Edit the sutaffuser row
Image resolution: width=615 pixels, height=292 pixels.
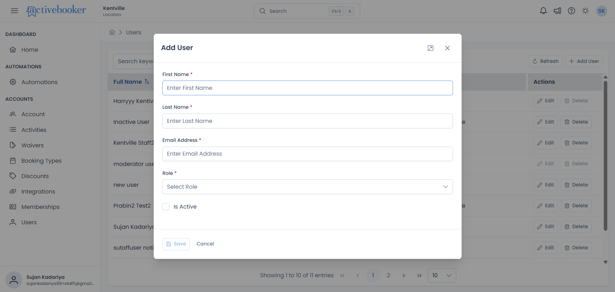click(546, 248)
